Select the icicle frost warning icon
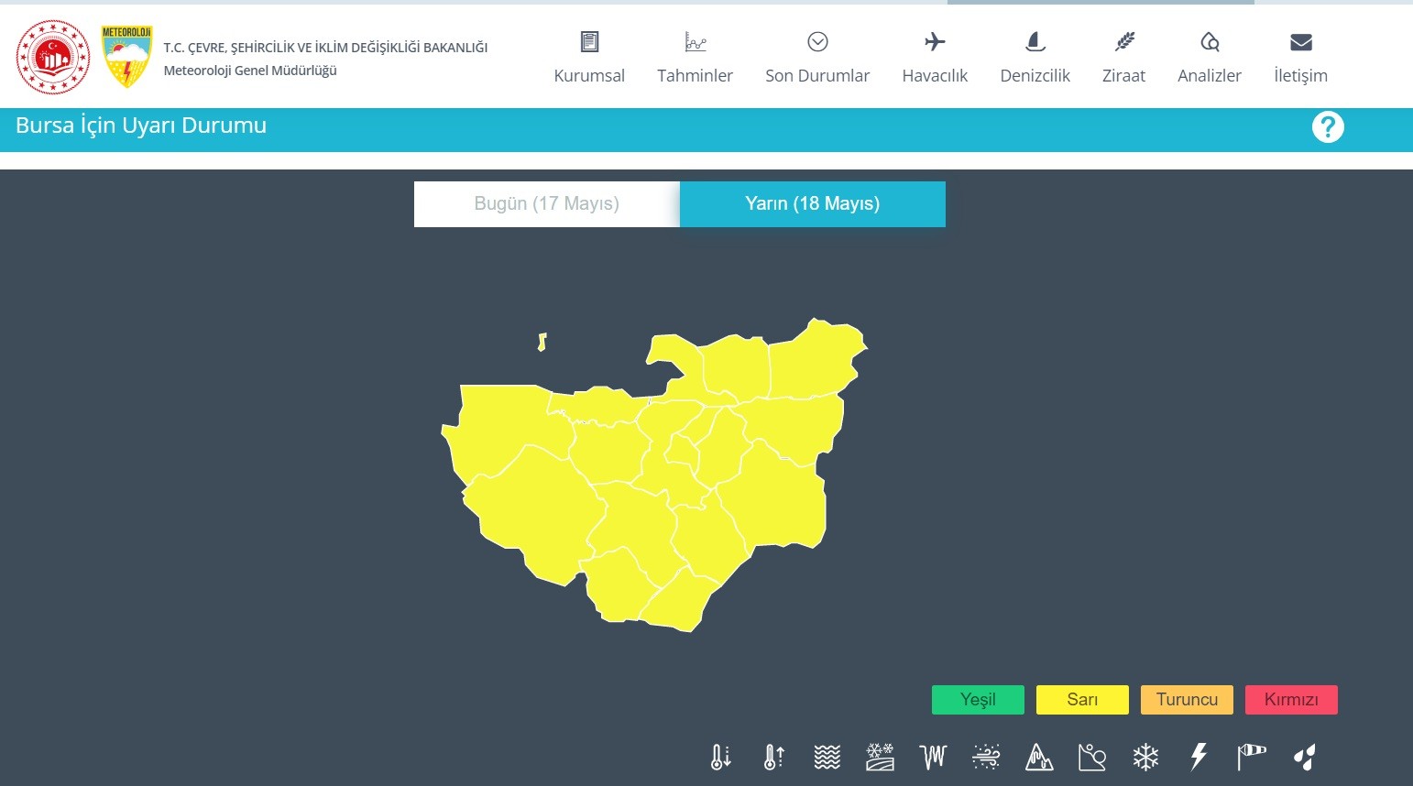 coord(933,757)
